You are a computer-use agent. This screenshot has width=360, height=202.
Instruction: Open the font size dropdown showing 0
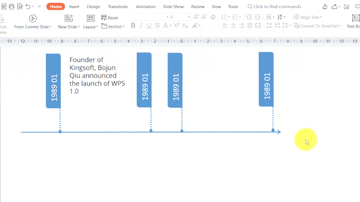[189, 17]
